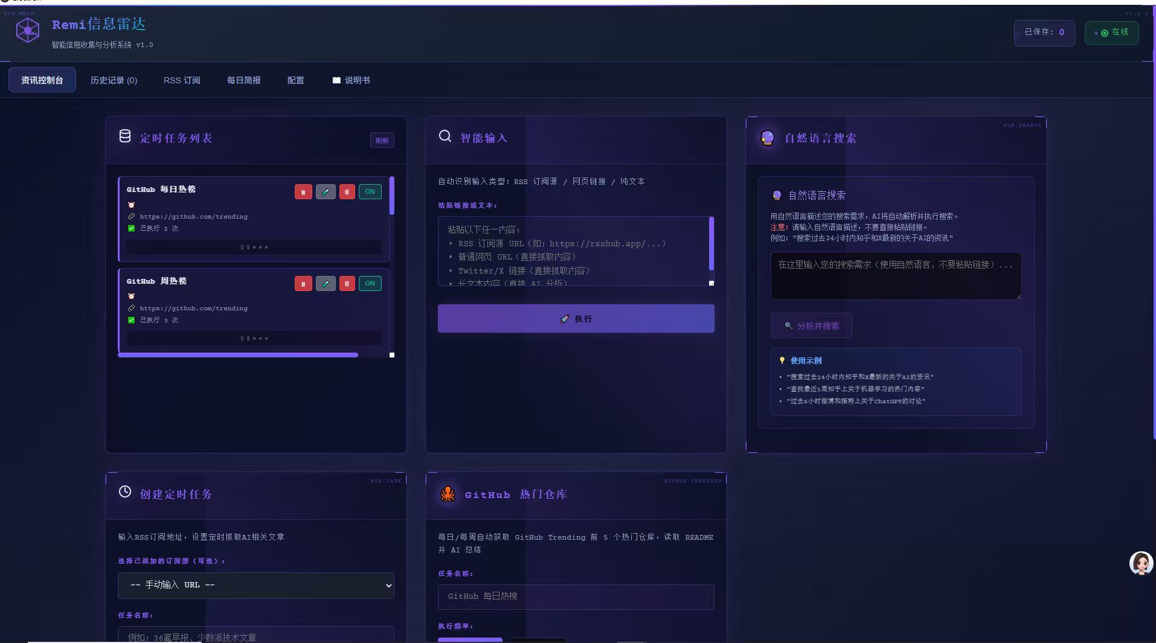
Task: Toggle the ON switch of GitHub 周热榜
Action: pyautogui.click(x=370, y=283)
